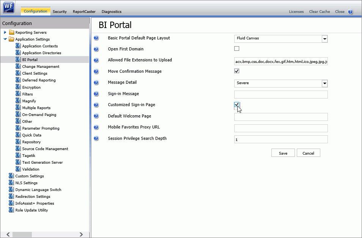This screenshot has width=362, height=238.
Task: Click help icon beside Sign-in Message
Action: coord(96,94)
